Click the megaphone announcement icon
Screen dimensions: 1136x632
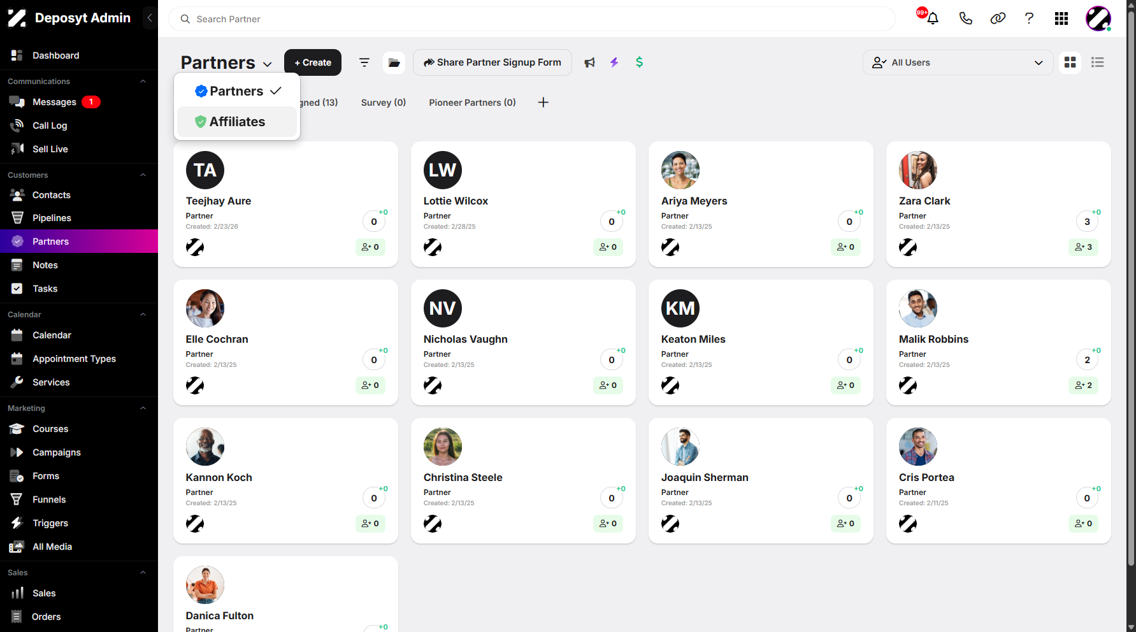point(590,62)
